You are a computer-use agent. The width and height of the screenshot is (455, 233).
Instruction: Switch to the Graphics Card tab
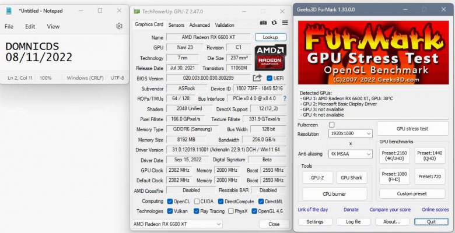tap(149, 24)
